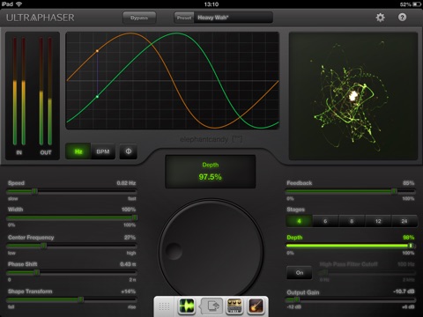Click the Audiobus effect slot icon

click(x=212, y=306)
